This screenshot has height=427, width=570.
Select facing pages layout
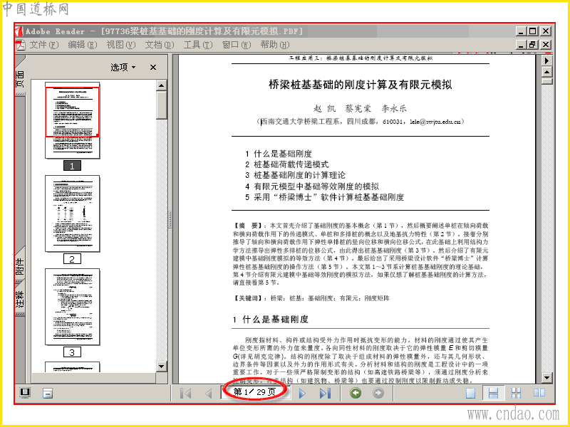pos(539,394)
